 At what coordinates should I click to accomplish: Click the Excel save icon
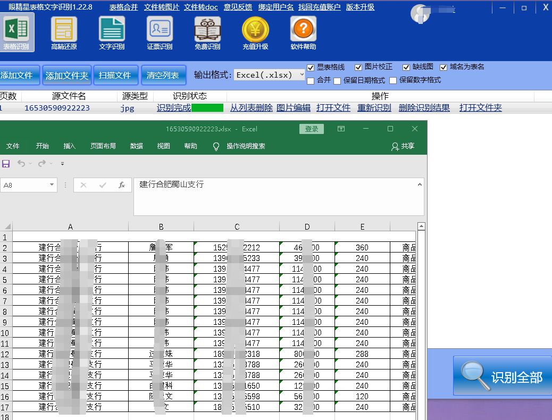coord(6,163)
